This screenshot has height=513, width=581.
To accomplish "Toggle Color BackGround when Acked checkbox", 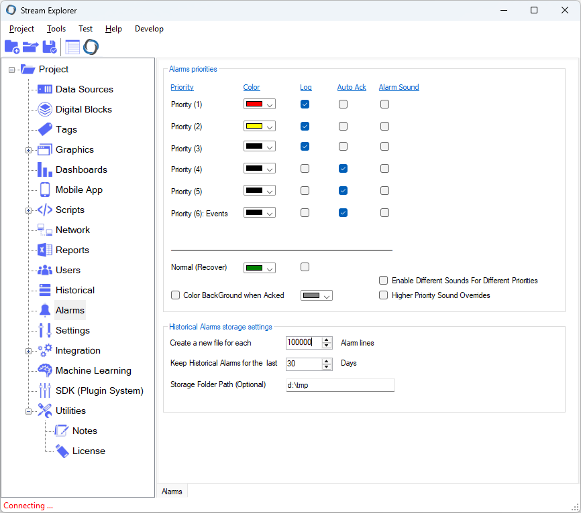I will pyautogui.click(x=176, y=295).
